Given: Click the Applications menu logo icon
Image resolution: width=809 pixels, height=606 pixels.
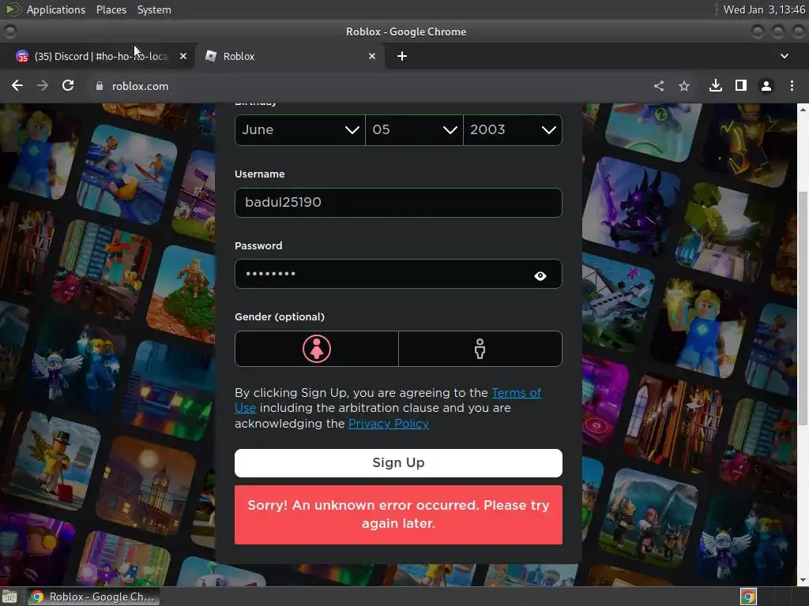Looking at the screenshot, I should point(13,9).
